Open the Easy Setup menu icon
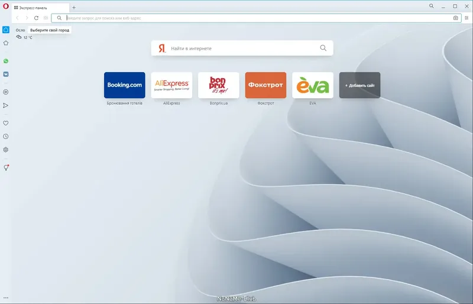Screen dimensions: 473x304 pyautogui.click(x=466, y=18)
